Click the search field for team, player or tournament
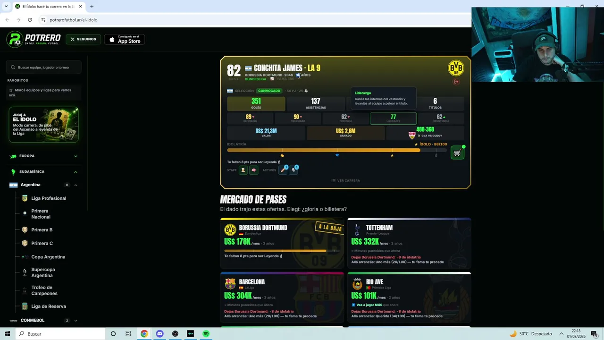 pyautogui.click(x=43, y=68)
